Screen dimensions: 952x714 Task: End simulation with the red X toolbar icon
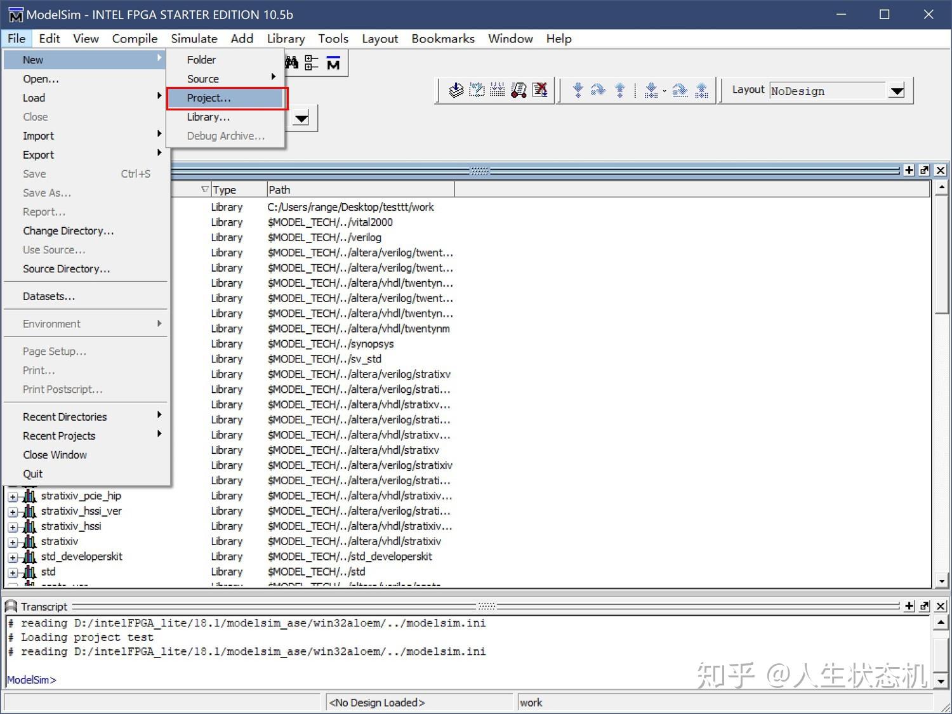(540, 89)
